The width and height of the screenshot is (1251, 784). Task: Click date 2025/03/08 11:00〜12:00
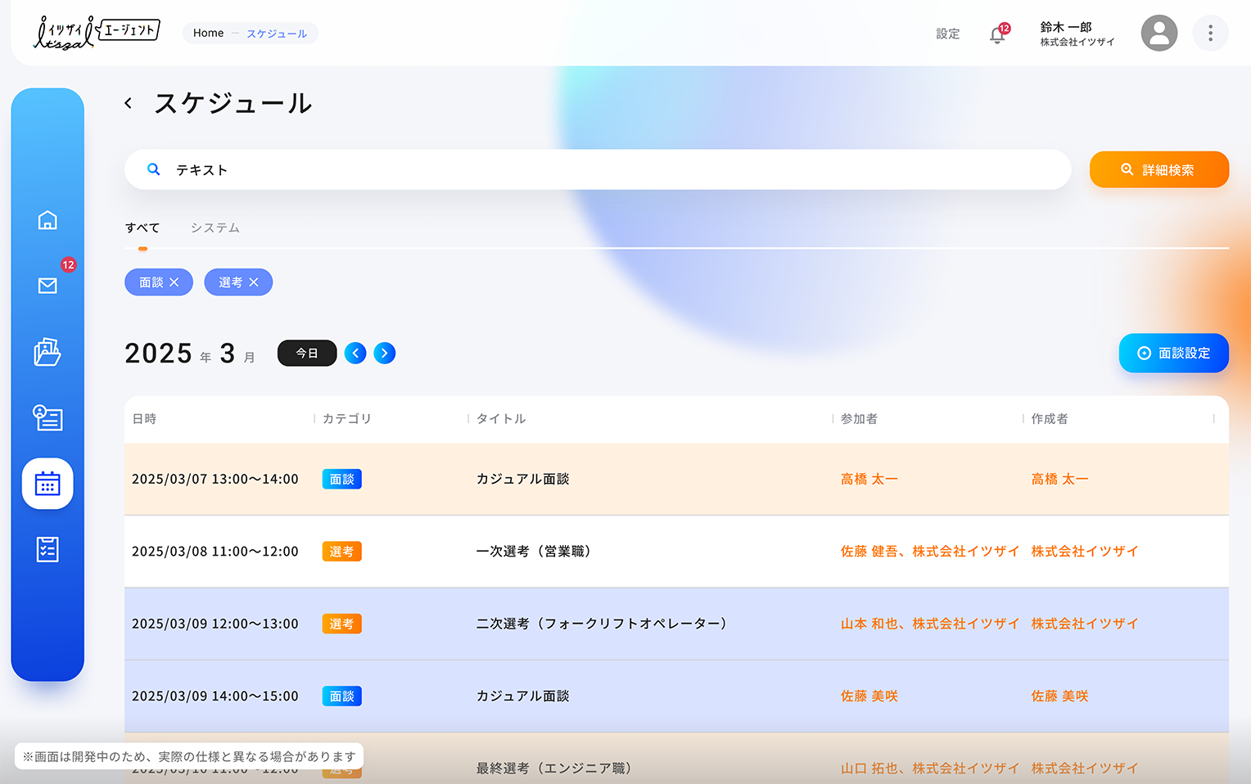pos(215,552)
